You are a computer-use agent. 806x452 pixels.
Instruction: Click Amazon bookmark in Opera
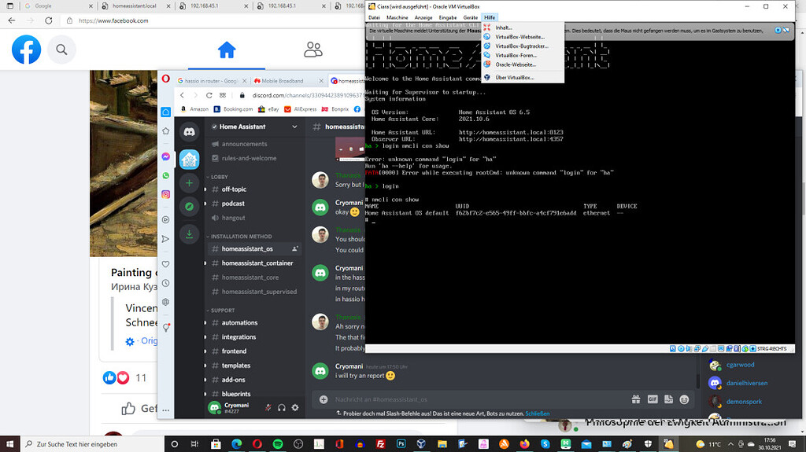[x=194, y=109]
